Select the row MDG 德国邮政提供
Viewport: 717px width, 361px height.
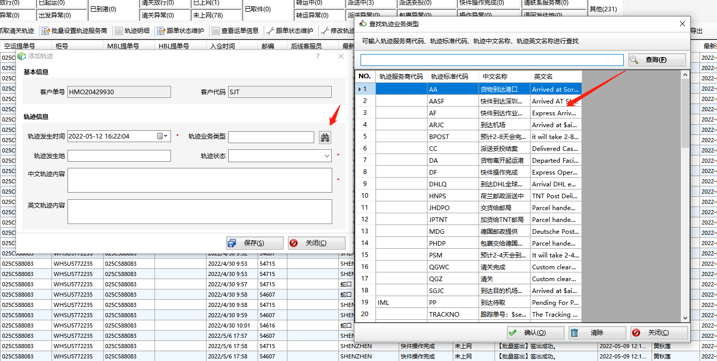tap(469, 231)
